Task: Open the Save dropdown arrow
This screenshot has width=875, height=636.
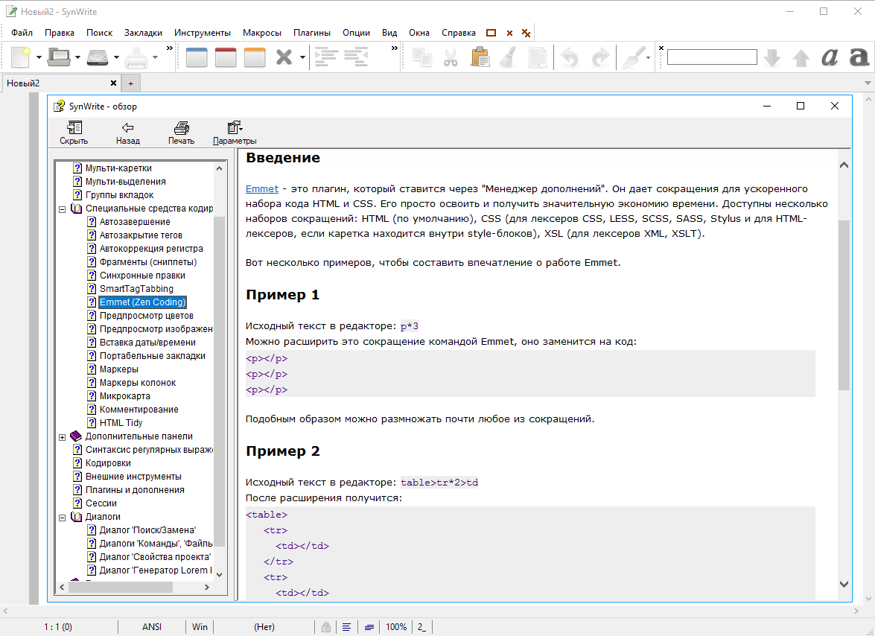Action: click(116, 57)
